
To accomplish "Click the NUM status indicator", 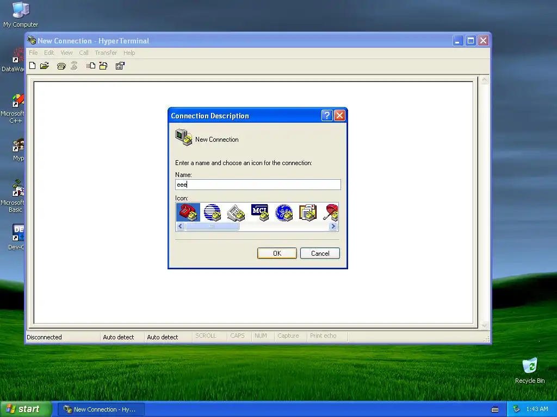I will coord(261,336).
